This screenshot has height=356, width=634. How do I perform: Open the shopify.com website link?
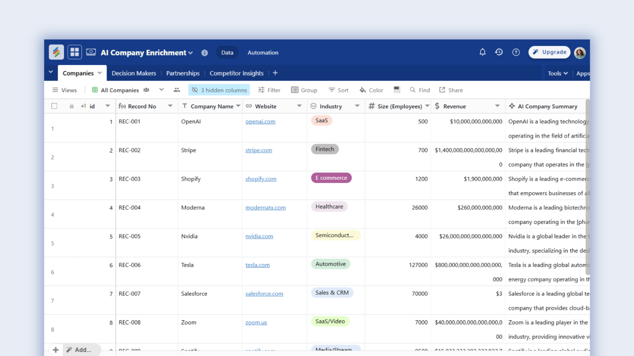coord(261,179)
